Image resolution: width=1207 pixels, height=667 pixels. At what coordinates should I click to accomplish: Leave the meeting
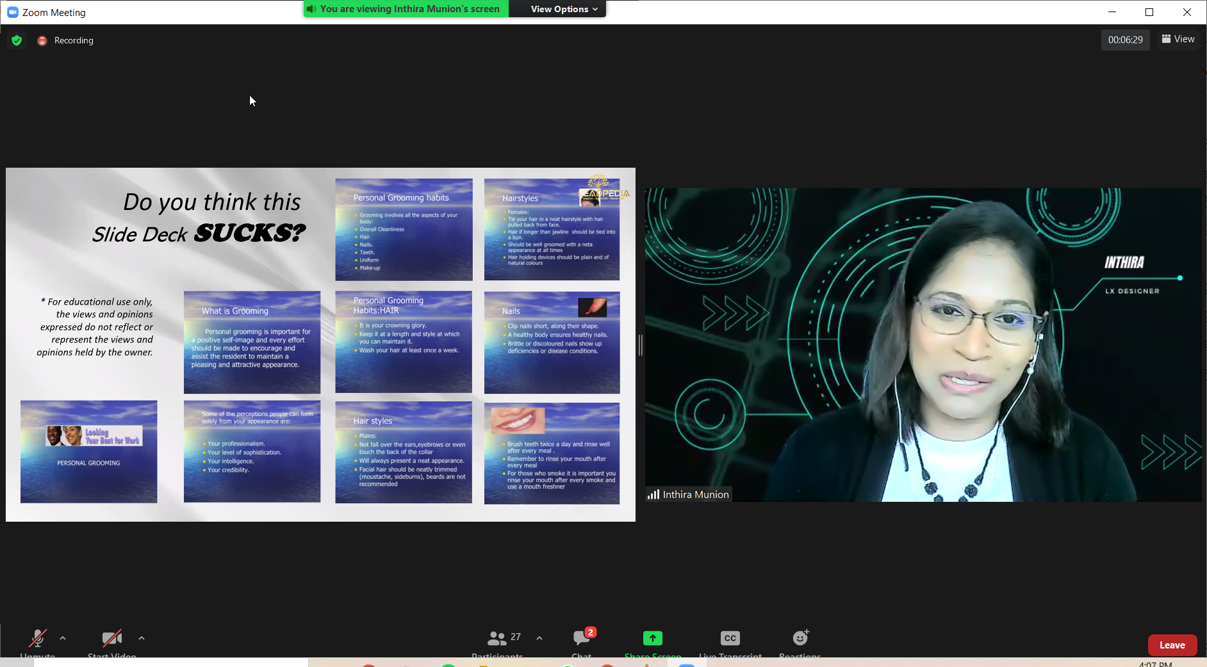tap(1172, 645)
